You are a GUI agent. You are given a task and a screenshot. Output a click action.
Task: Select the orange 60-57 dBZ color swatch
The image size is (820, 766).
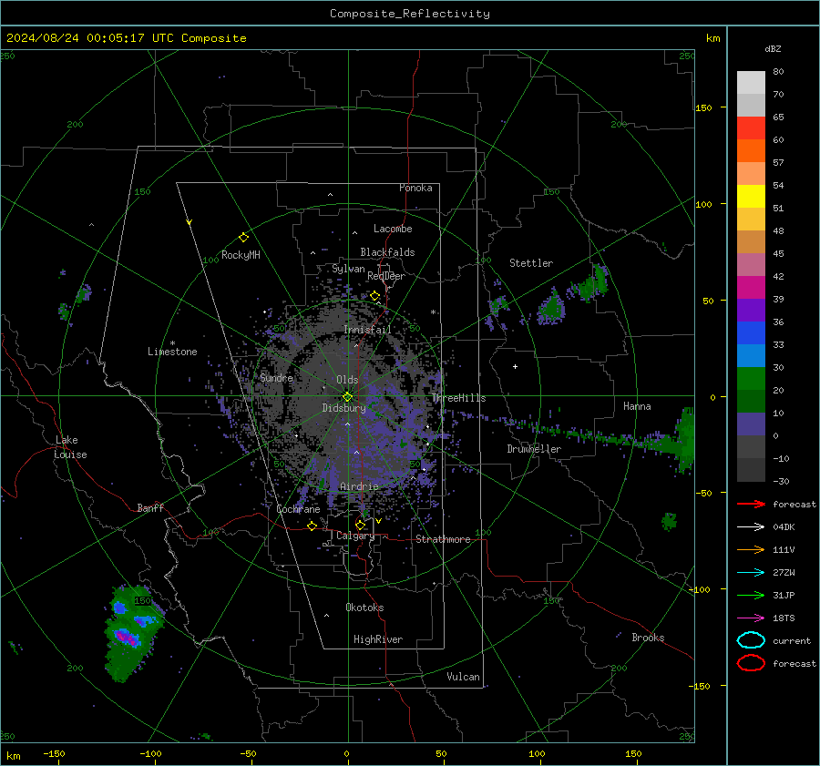click(x=751, y=151)
